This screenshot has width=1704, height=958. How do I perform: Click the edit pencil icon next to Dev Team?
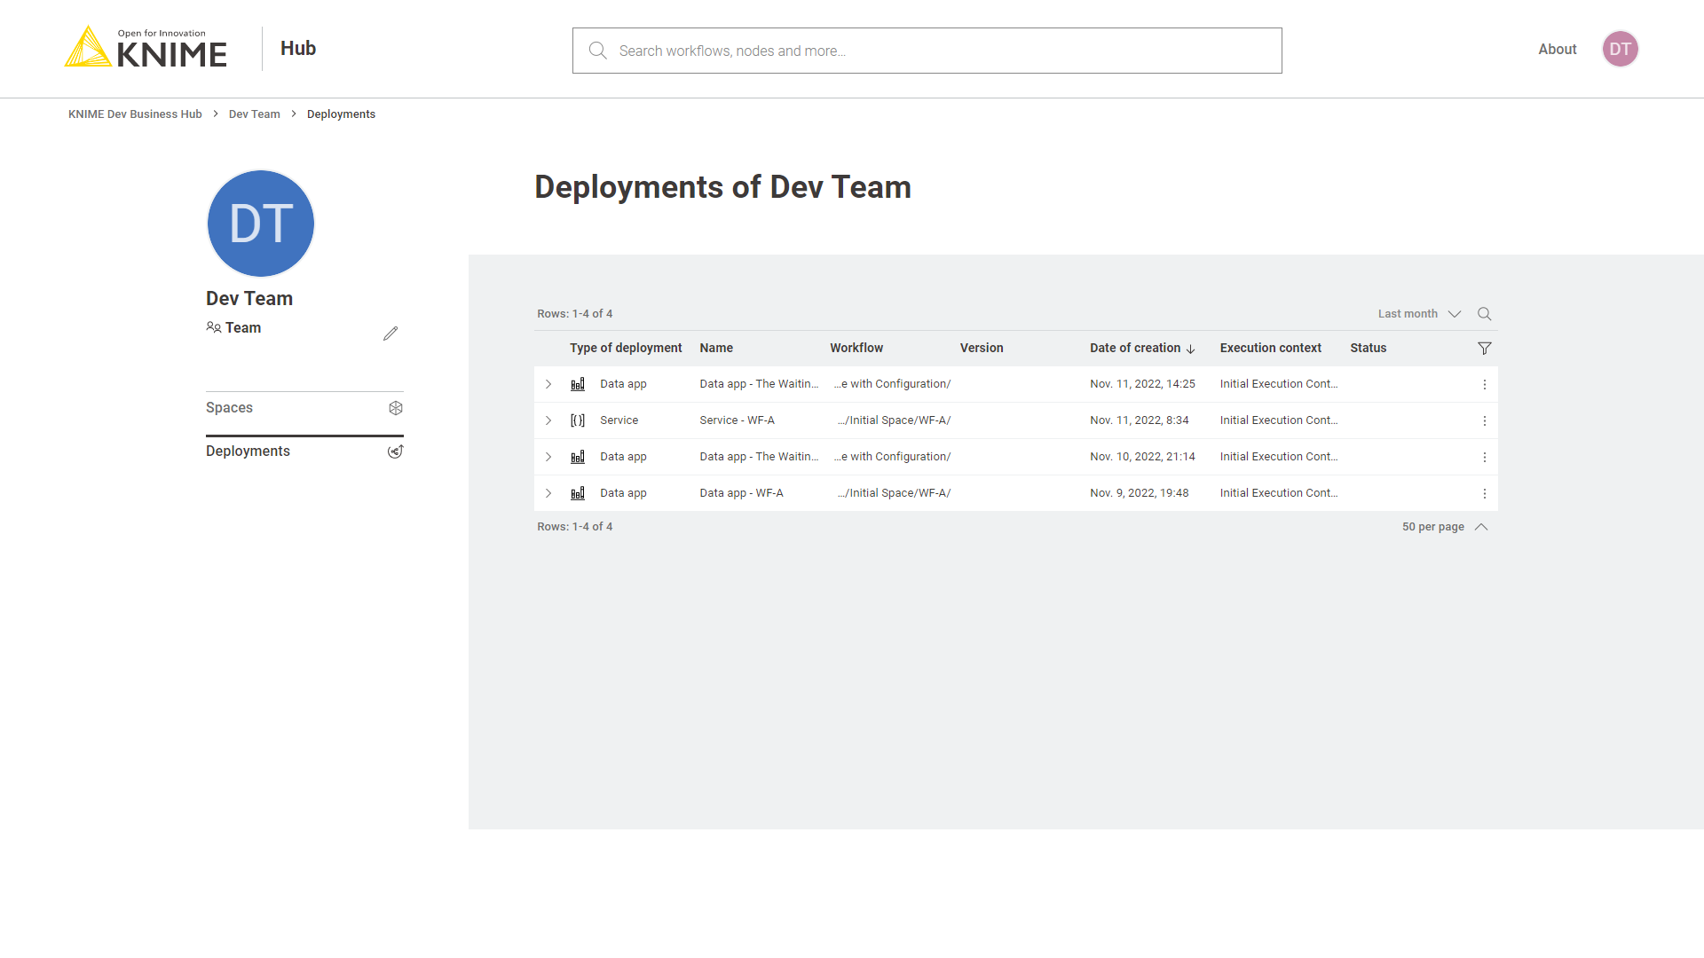(392, 334)
